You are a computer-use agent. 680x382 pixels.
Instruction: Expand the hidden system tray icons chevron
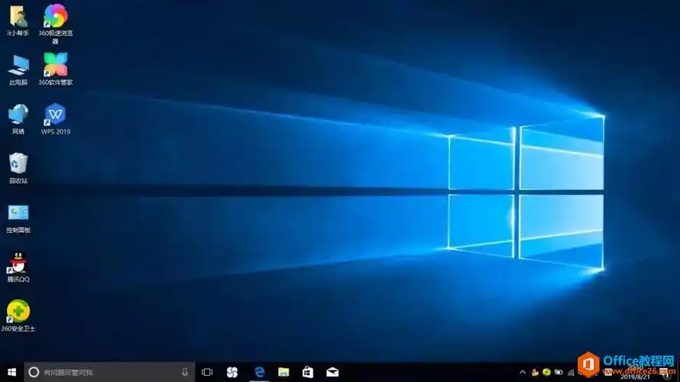[x=523, y=372]
